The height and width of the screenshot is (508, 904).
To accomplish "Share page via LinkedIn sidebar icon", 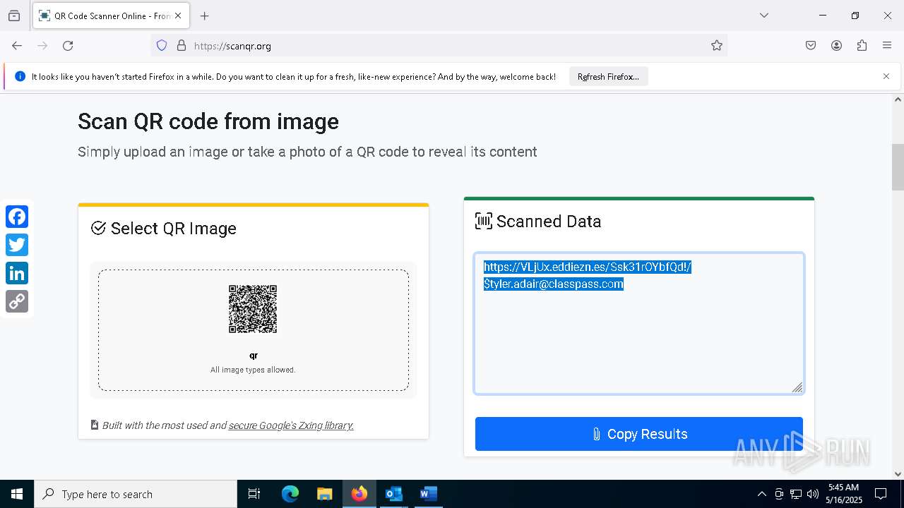I will coord(17,273).
